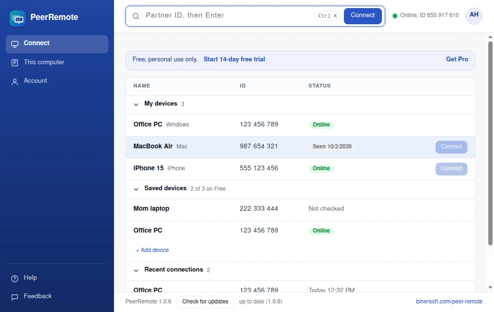
Task: Click the Account person icon in sidebar
Action: coord(15,82)
